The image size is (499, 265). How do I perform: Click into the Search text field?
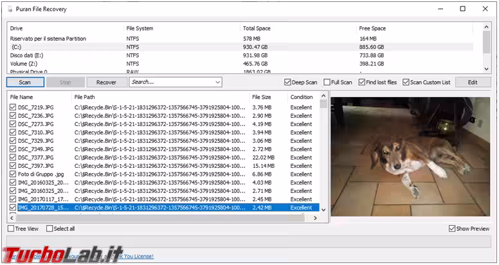[x=170, y=82]
